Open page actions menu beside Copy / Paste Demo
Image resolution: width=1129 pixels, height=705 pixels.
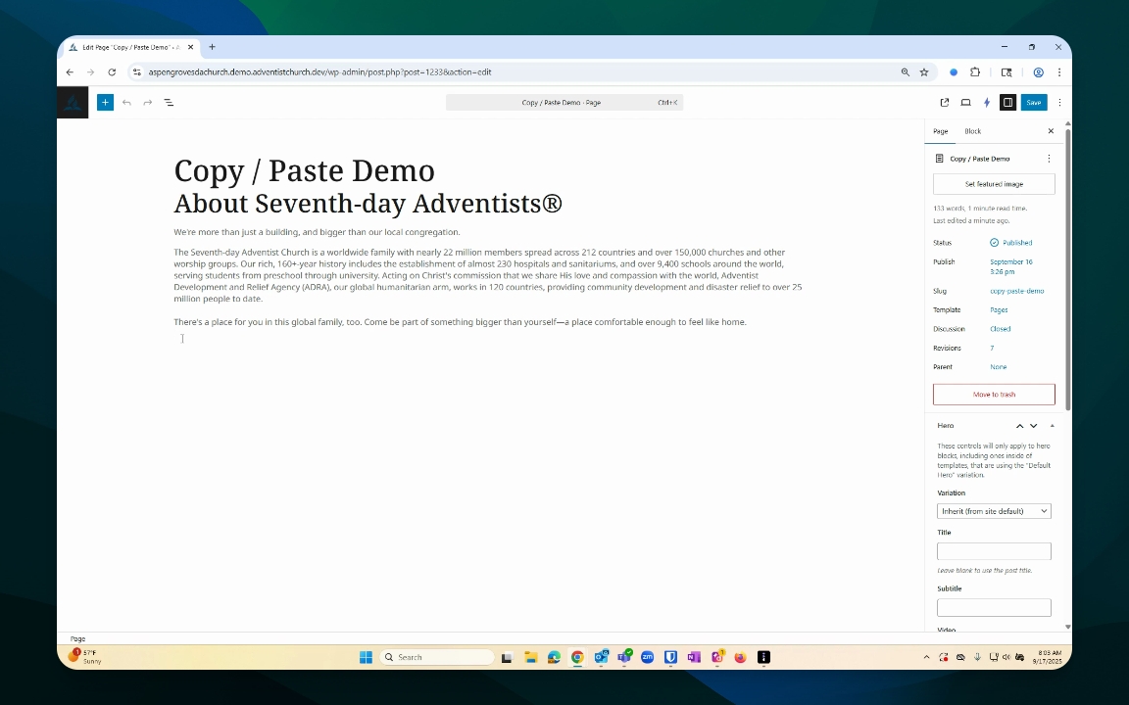pos(1049,159)
